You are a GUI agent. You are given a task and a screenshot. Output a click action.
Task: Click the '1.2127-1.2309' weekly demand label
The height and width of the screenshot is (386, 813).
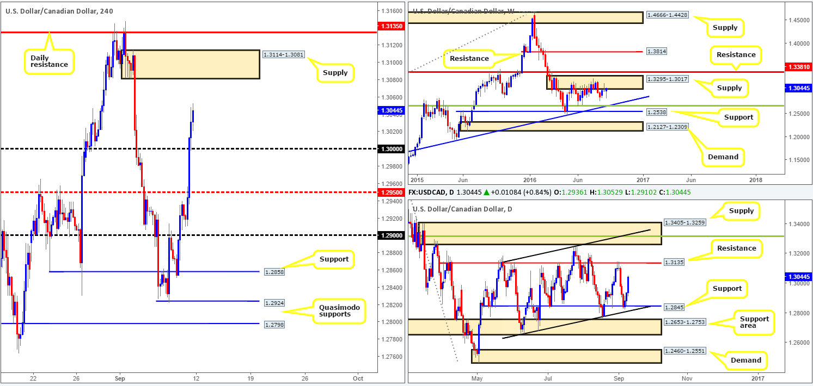[668, 126]
